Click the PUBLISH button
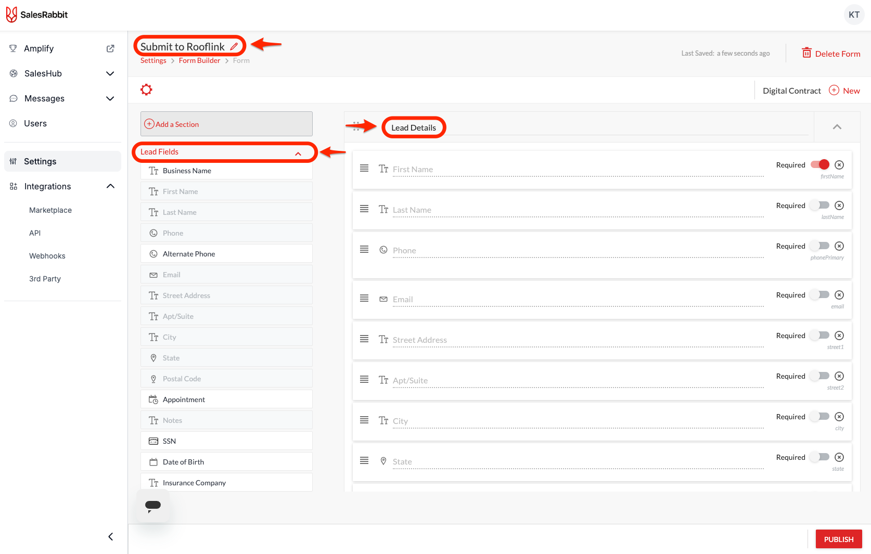The width and height of the screenshot is (871, 554). (838, 539)
